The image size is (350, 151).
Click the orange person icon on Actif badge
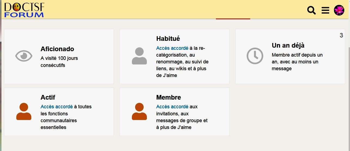click(x=24, y=111)
